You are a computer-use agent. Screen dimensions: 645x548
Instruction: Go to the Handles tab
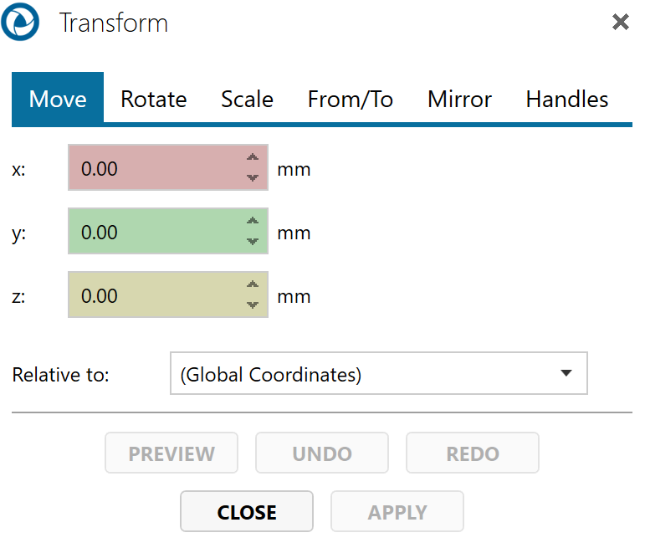point(566,100)
